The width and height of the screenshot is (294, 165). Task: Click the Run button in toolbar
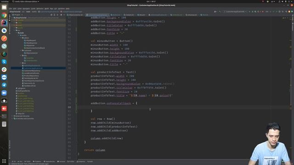(x=249, y=11)
